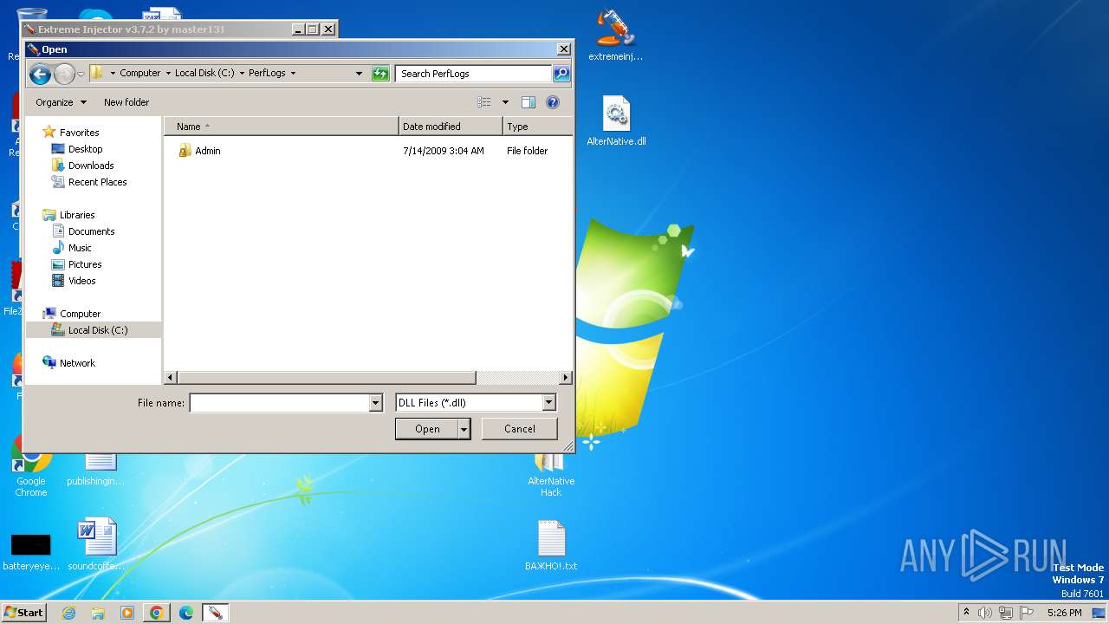
Task: Select the AlterNative.dll desktop file
Action: pos(616,121)
